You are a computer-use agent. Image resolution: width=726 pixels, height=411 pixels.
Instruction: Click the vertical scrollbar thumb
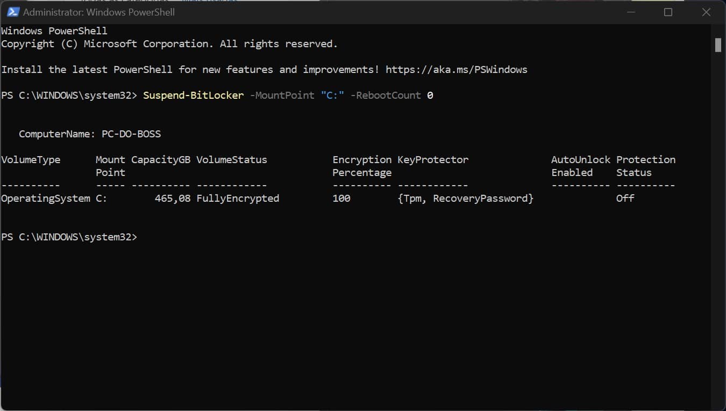718,45
